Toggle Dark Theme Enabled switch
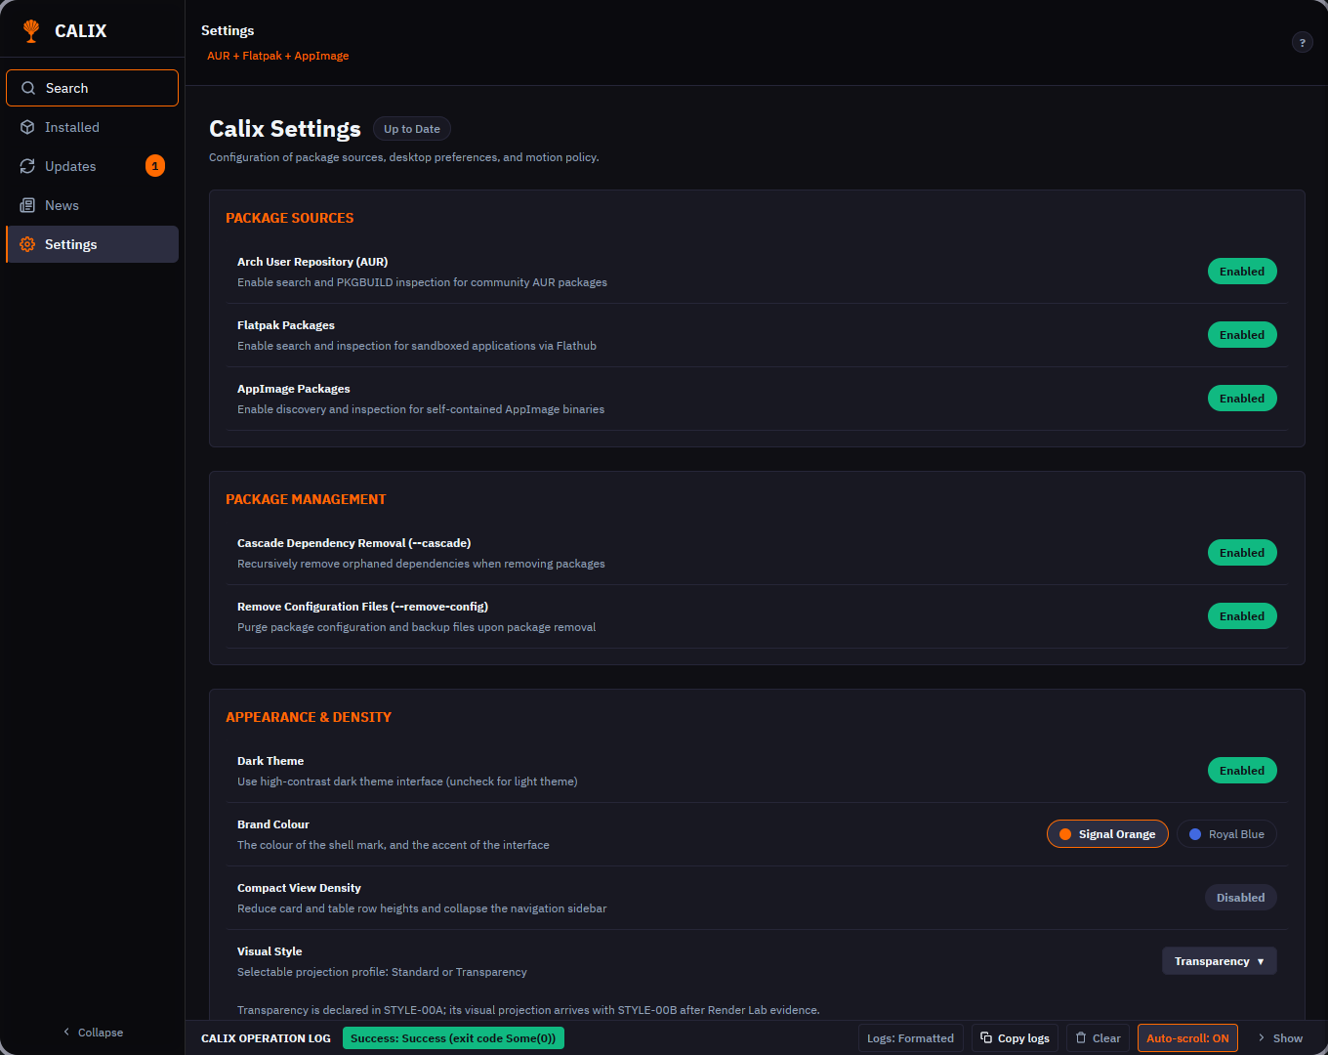 point(1242,771)
